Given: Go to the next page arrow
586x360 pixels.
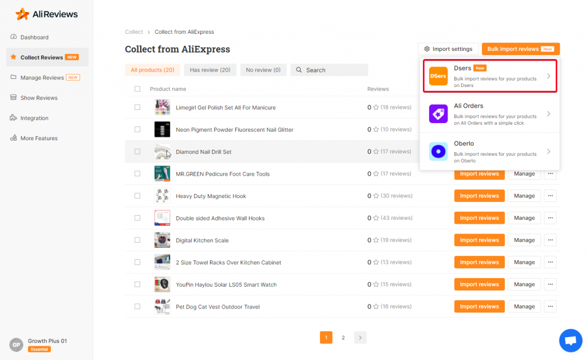Looking at the screenshot, I should [x=361, y=338].
